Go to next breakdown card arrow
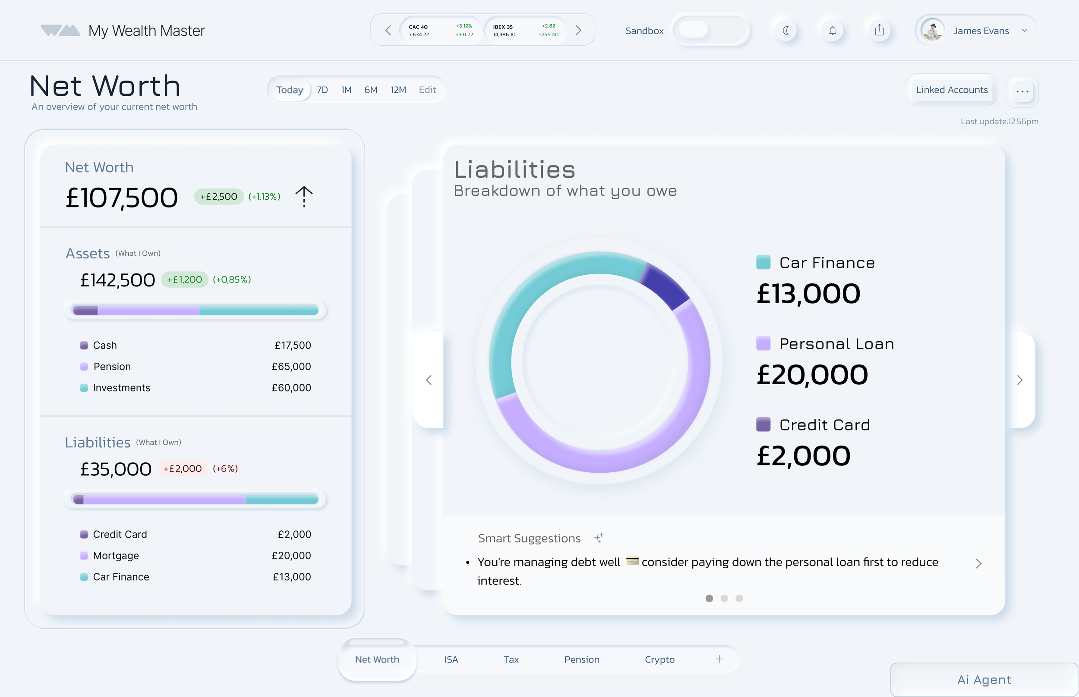1079x697 pixels. [1019, 380]
